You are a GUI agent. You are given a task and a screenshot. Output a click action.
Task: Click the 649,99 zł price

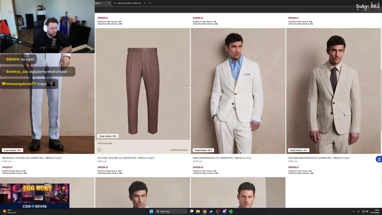point(198,167)
